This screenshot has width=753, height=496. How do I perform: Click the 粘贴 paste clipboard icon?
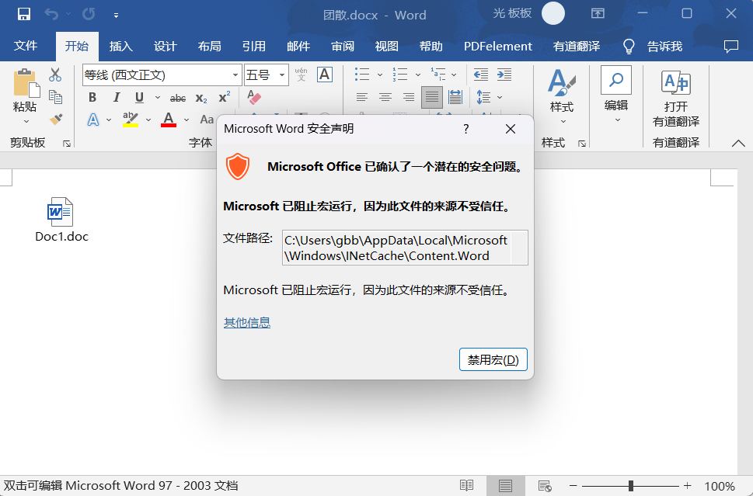26,83
